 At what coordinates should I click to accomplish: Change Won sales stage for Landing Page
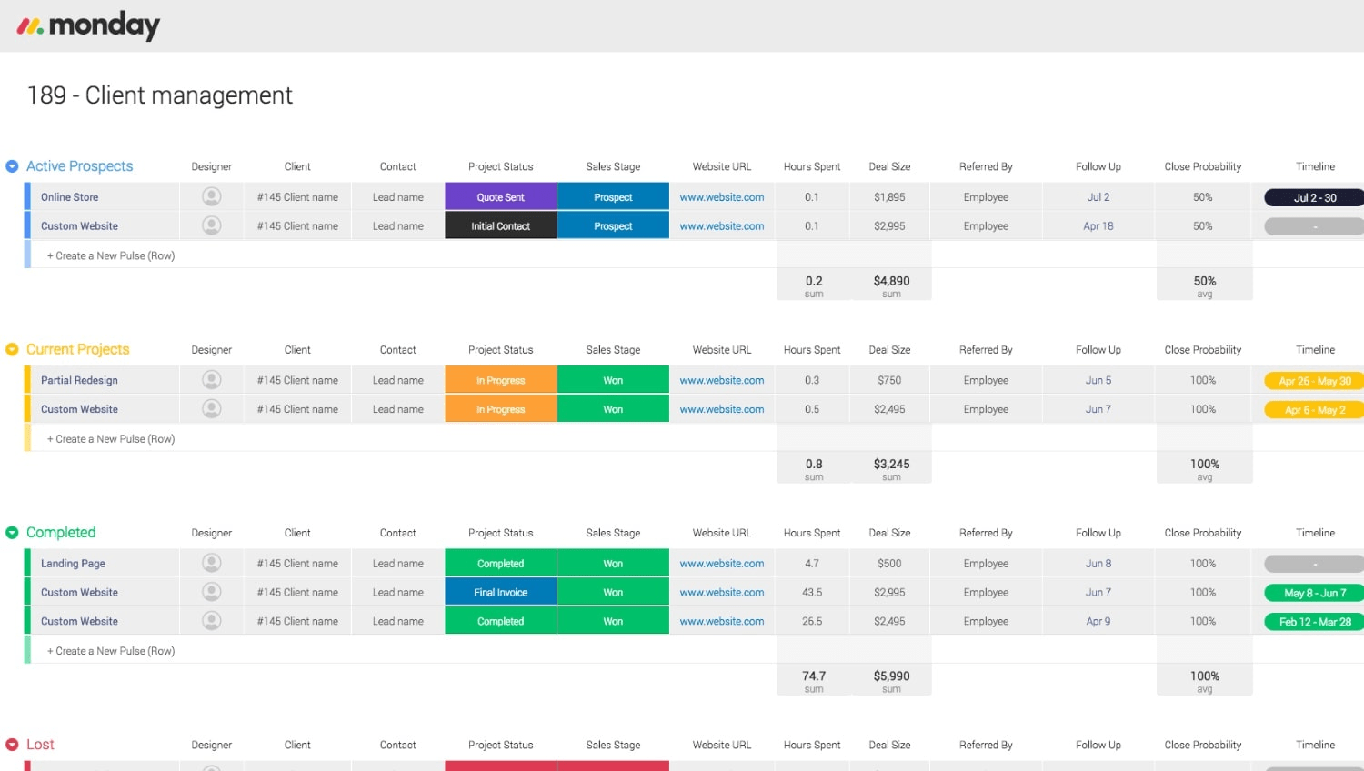[x=613, y=564]
